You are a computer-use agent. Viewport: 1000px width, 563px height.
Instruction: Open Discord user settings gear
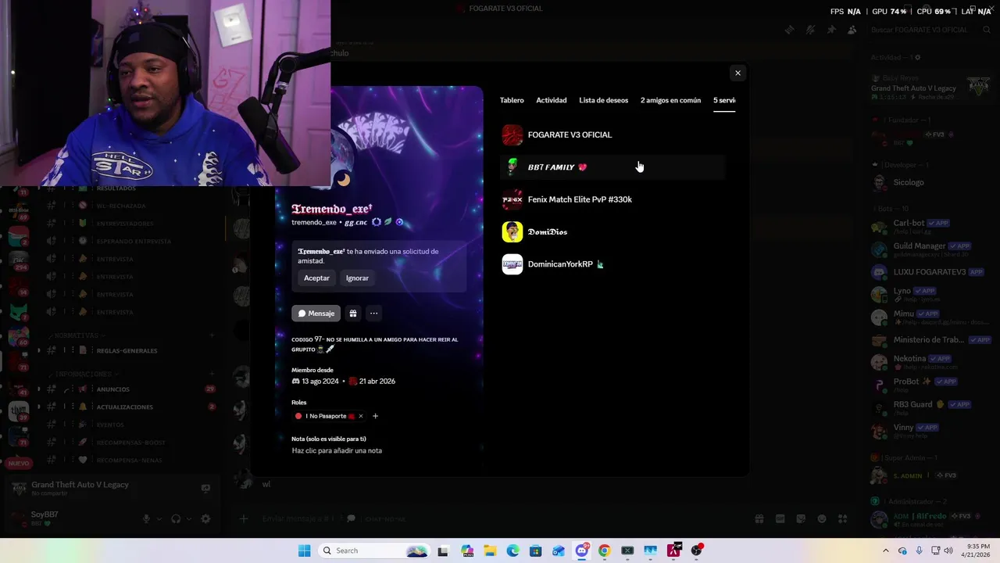click(205, 518)
